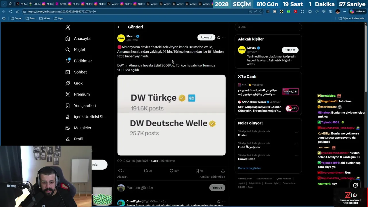Open the live broadcast with +1,2 B listeners
The width and height of the screenshot is (368, 207).
point(268,90)
